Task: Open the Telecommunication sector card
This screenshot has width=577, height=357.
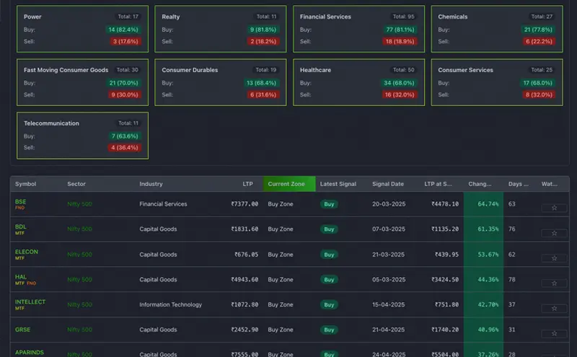Action: click(x=82, y=136)
